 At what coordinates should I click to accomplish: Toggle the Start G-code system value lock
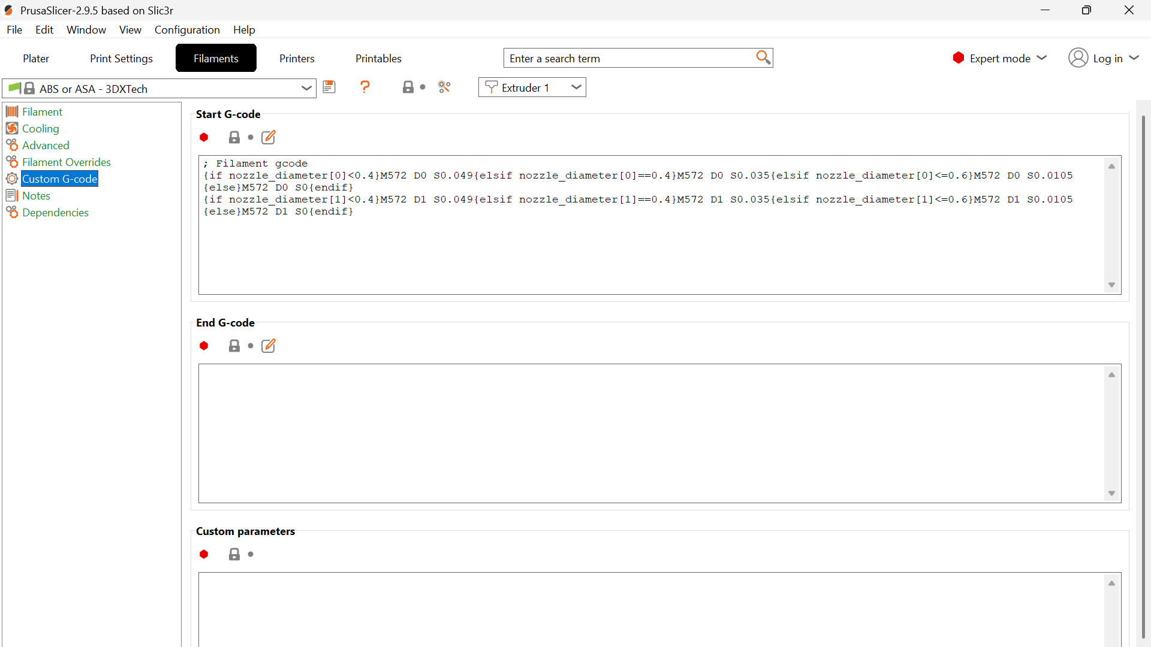point(234,137)
